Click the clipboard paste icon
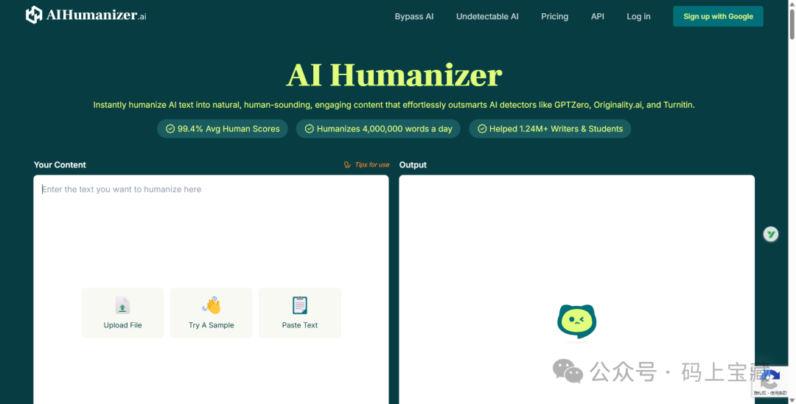Image resolution: width=796 pixels, height=404 pixels. (x=299, y=305)
